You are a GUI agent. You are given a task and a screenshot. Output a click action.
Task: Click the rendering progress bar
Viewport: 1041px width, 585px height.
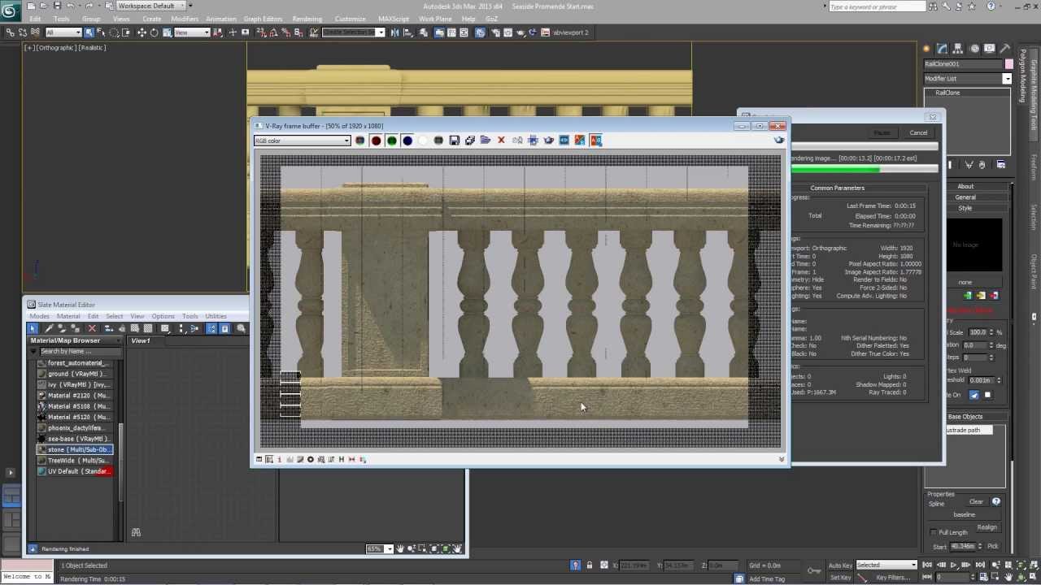click(x=865, y=170)
